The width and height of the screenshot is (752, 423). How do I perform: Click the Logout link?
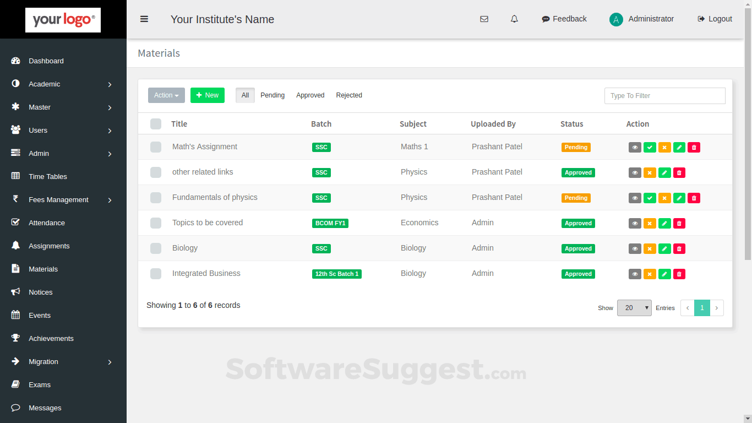tap(715, 19)
